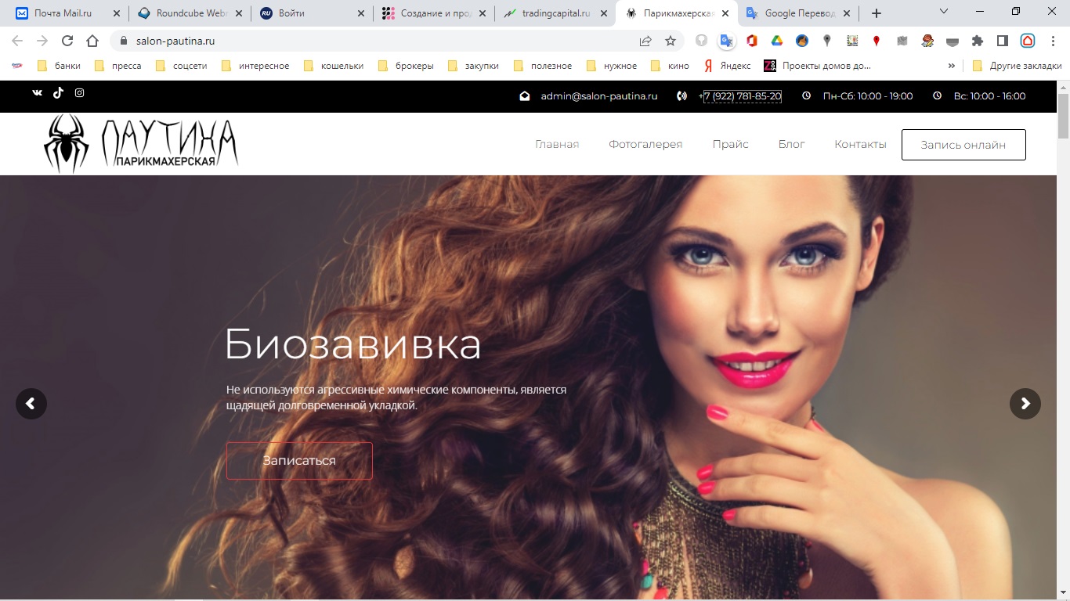Click the Биозавивка slide heading
This screenshot has width=1070, height=601.
pos(352,344)
